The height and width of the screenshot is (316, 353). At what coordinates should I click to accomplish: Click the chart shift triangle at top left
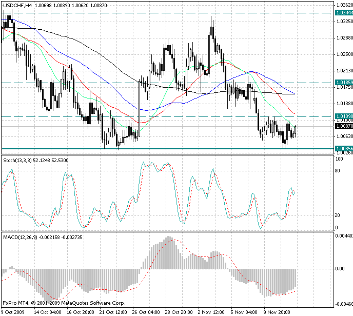(4, 5)
